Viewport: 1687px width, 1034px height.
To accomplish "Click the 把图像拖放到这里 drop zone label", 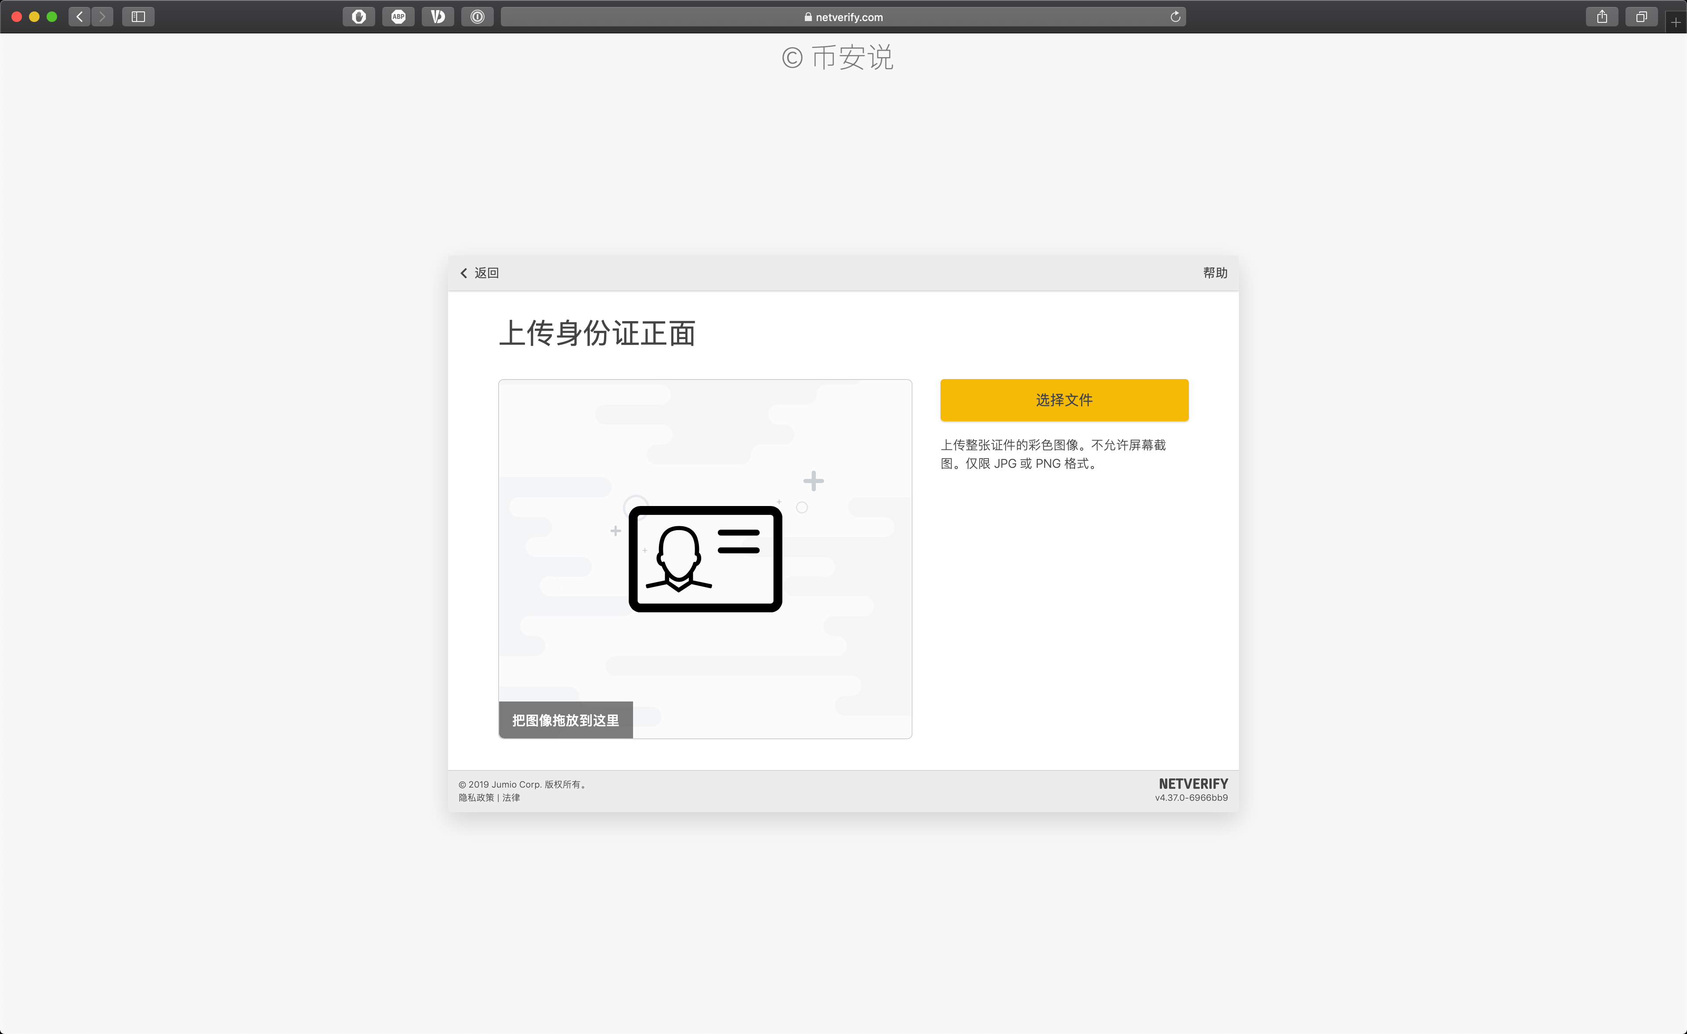I will [x=565, y=719].
